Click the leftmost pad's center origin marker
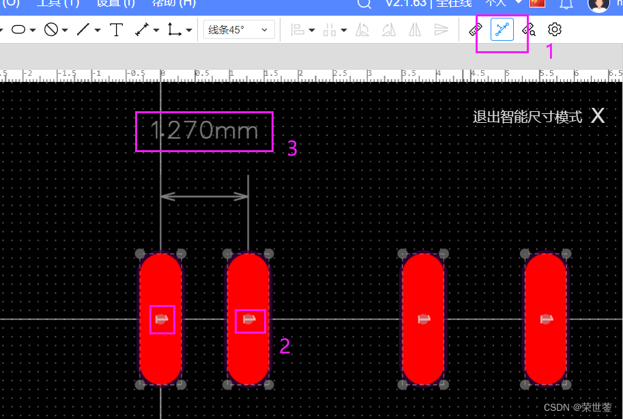The height and width of the screenshot is (419, 623). (161, 319)
